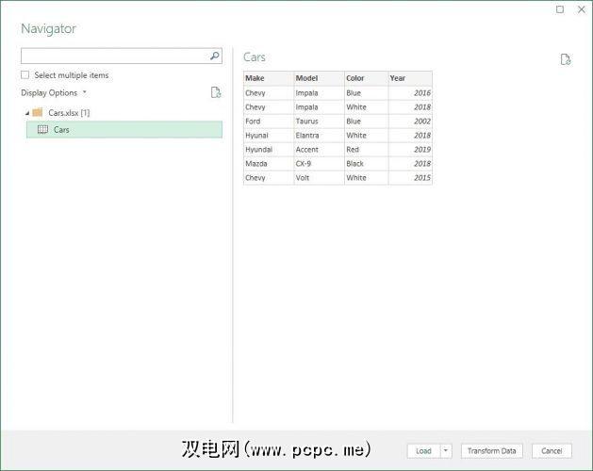Click the Accent model cell
The width and height of the screenshot is (593, 471).
click(320, 150)
